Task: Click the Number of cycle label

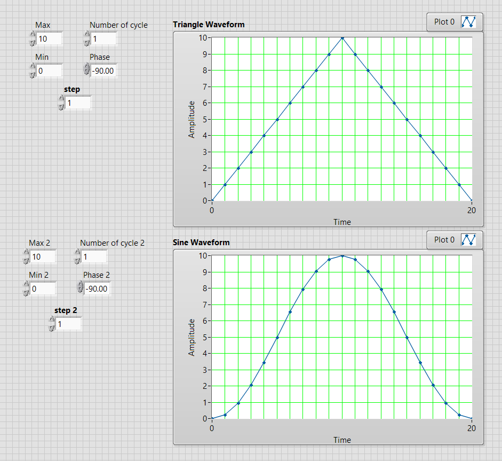Action: pos(118,25)
